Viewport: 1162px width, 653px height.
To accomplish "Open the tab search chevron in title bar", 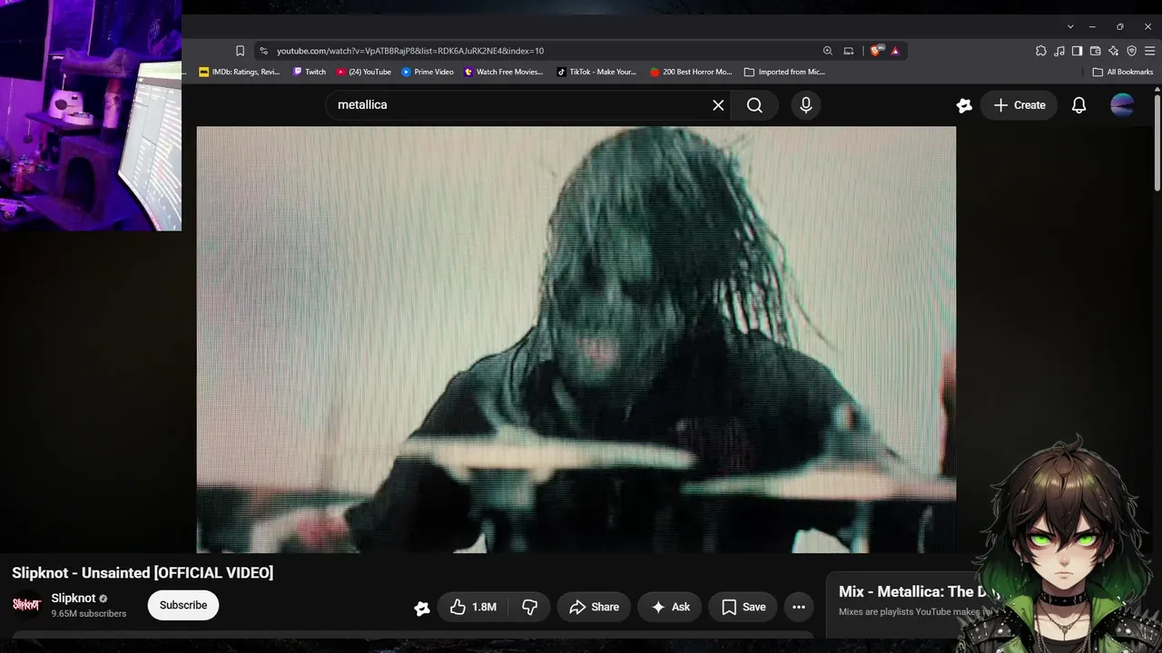I will tap(1070, 26).
